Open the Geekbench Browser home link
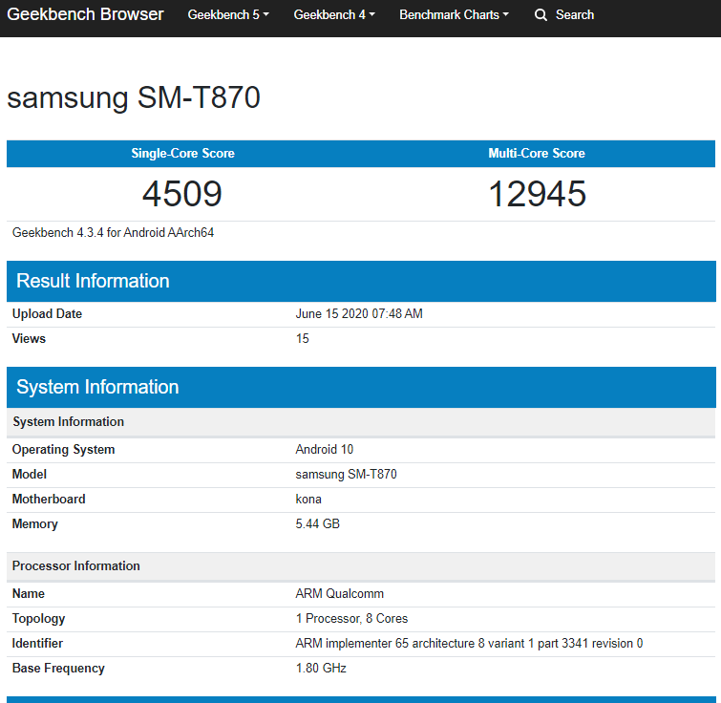Viewport: 721px width, 703px height. 85,14
